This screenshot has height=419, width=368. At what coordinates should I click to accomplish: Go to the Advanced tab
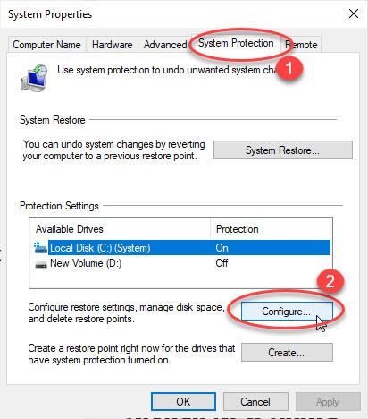pos(165,45)
